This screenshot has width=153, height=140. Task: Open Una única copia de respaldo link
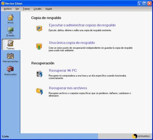point(72,43)
